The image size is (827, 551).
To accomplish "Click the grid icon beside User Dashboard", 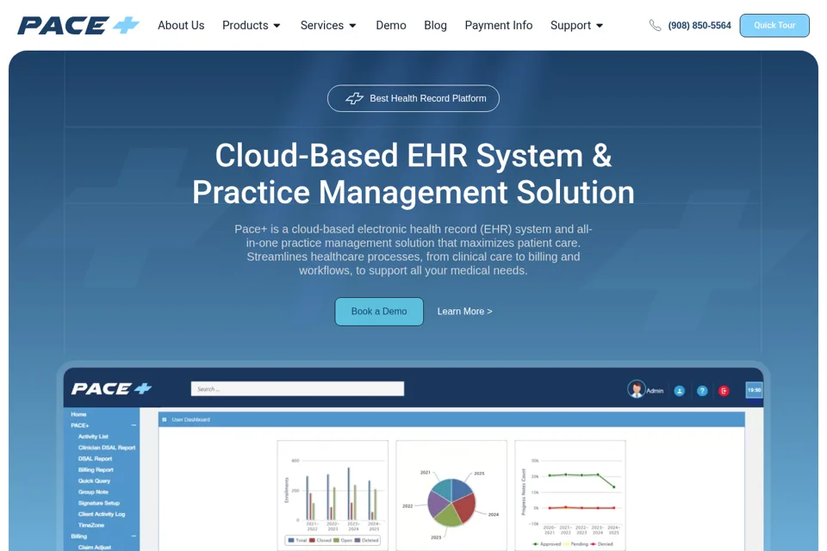I will pos(165,420).
